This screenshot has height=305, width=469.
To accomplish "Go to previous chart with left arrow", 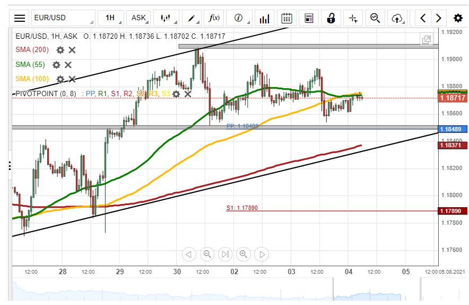I will 423,18.
